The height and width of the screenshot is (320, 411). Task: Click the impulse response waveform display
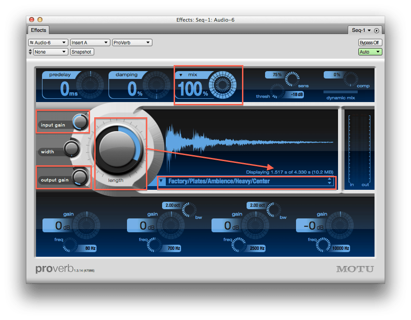coord(249,144)
